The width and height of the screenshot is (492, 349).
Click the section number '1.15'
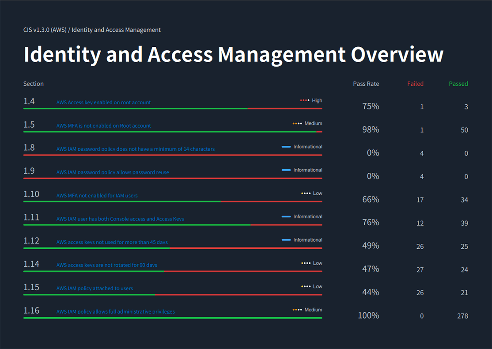tap(31, 287)
